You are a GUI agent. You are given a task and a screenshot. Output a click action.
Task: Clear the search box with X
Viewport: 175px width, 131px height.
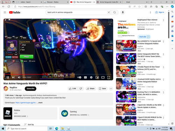click(108, 12)
